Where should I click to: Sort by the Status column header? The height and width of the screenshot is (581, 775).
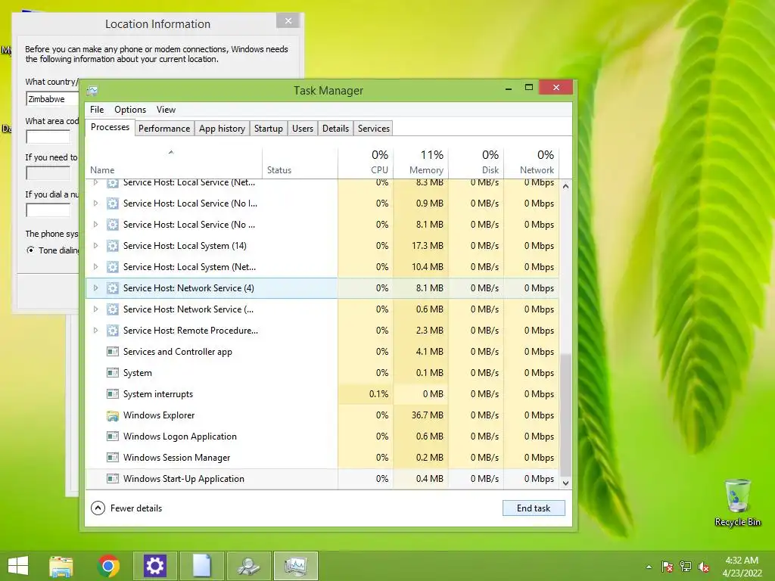(x=300, y=163)
